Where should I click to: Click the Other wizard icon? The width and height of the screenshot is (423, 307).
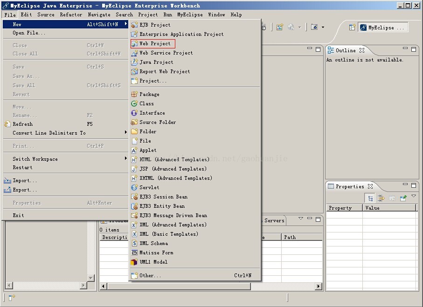click(x=134, y=275)
